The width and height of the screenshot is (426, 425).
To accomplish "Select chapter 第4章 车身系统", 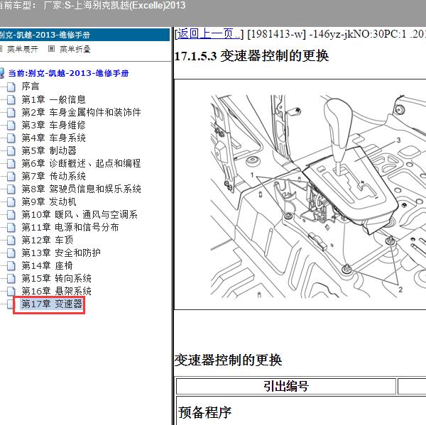I will [x=53, y=138].
